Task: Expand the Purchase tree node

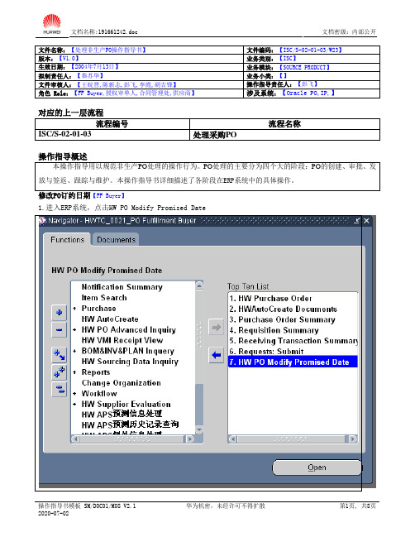Action: click(x=74, y=309)
